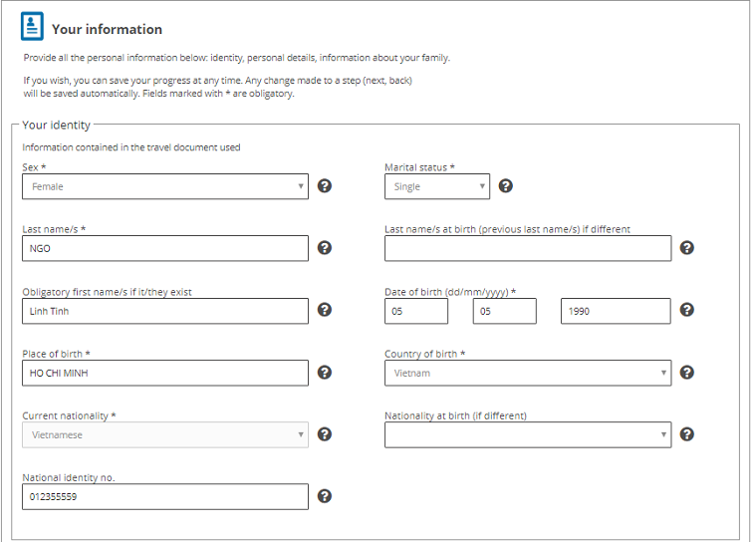
Task: Open the Country of birth dropdown
Action: pos(528,373)
